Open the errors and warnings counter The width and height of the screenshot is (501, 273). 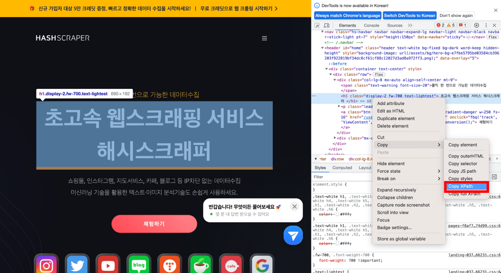[x=445, y=25]
